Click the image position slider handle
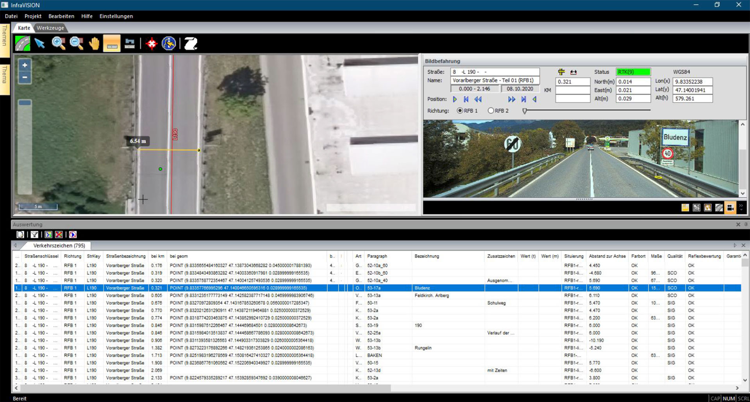Viewport: 750px width, 402px height. click(x=525, y=111)
